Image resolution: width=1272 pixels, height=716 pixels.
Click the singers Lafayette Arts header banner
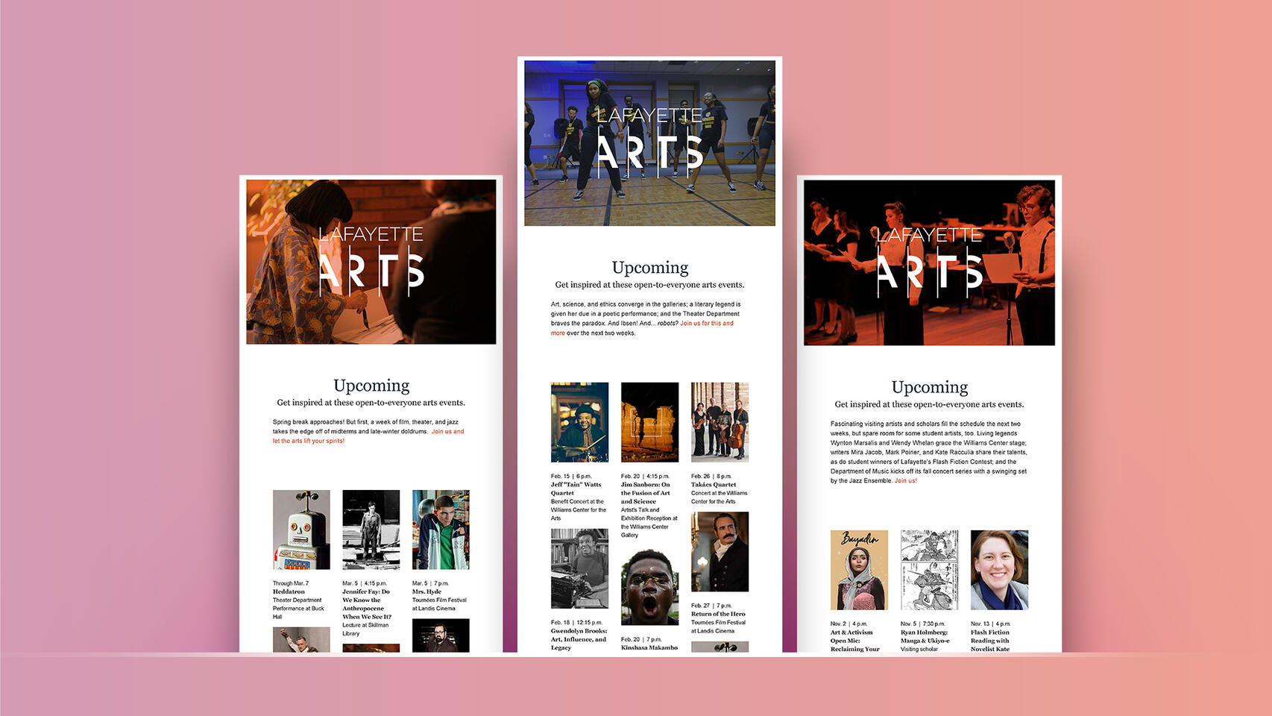pyautogui.click(x=929, y=263)
